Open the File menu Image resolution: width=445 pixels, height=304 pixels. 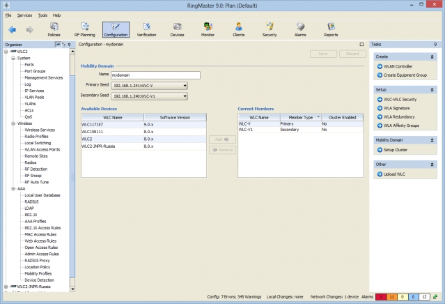tap(8, 15)
